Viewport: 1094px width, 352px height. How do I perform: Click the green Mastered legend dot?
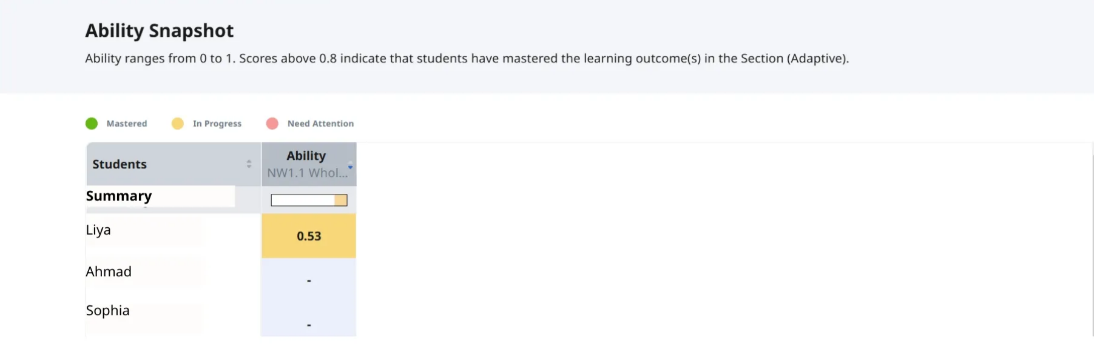click(92, 124)
